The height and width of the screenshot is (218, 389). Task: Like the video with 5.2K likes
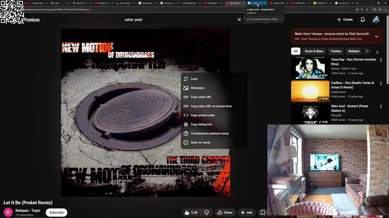click(x=191, y=213)
